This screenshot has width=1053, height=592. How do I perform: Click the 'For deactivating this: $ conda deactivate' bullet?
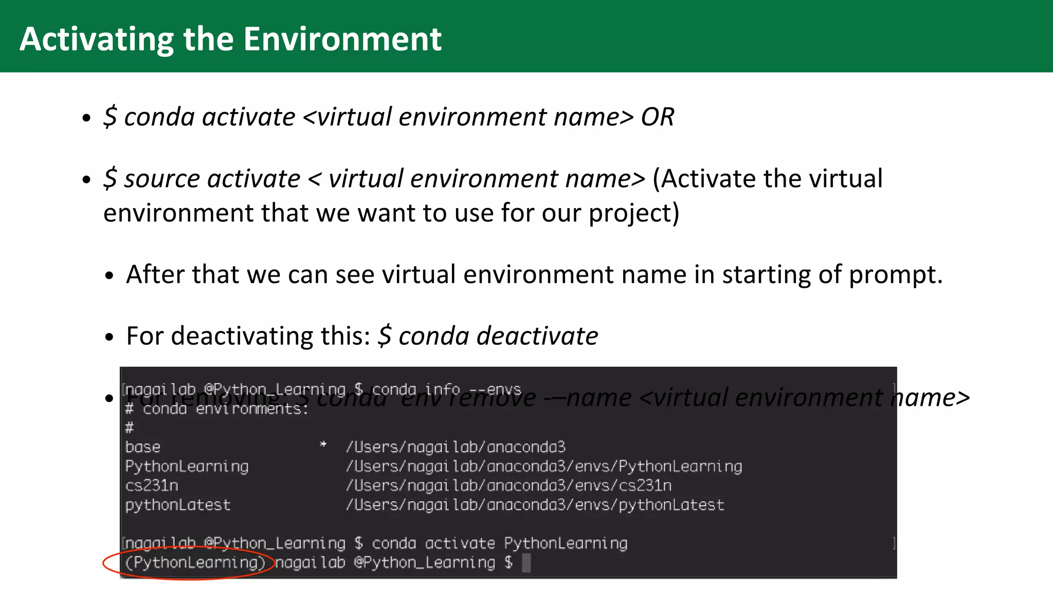[362, 336]
